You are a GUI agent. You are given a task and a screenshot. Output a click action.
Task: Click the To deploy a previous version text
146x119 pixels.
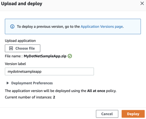pyautogui.click(x=48, y=27)
